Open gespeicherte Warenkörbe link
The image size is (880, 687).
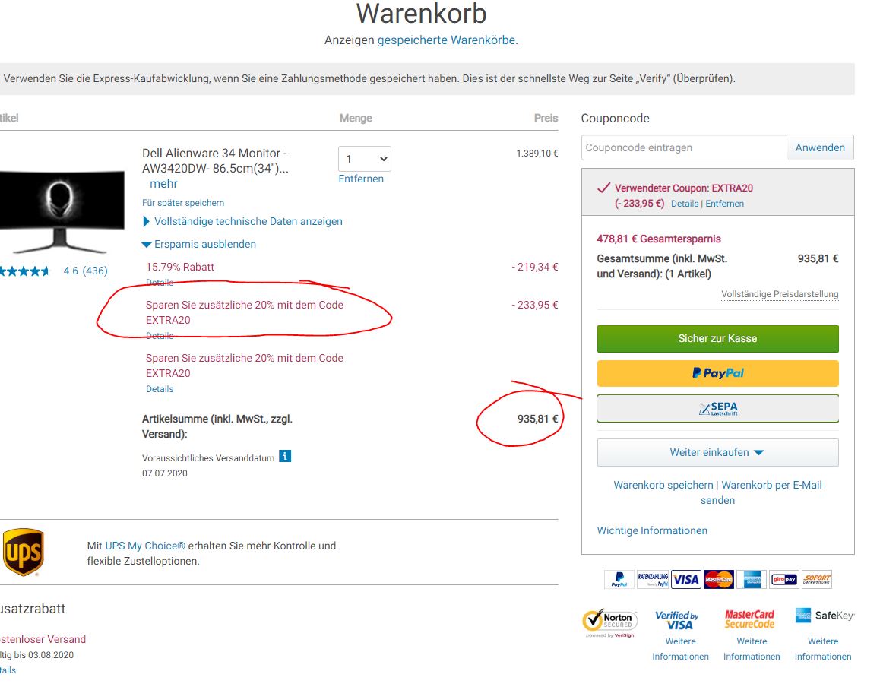pos(446,40)
